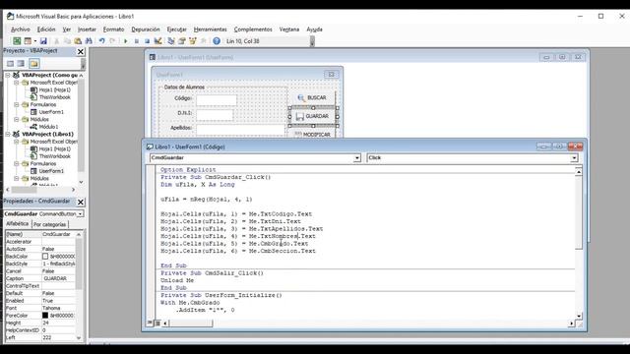The height and width of the screenshot is (354, 630).
Task: Click the Toolbox toolbar icon
Action: click(x=204, y=41)
